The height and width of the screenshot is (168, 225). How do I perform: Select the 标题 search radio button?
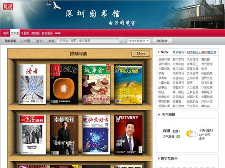click(x=22, y=41)
